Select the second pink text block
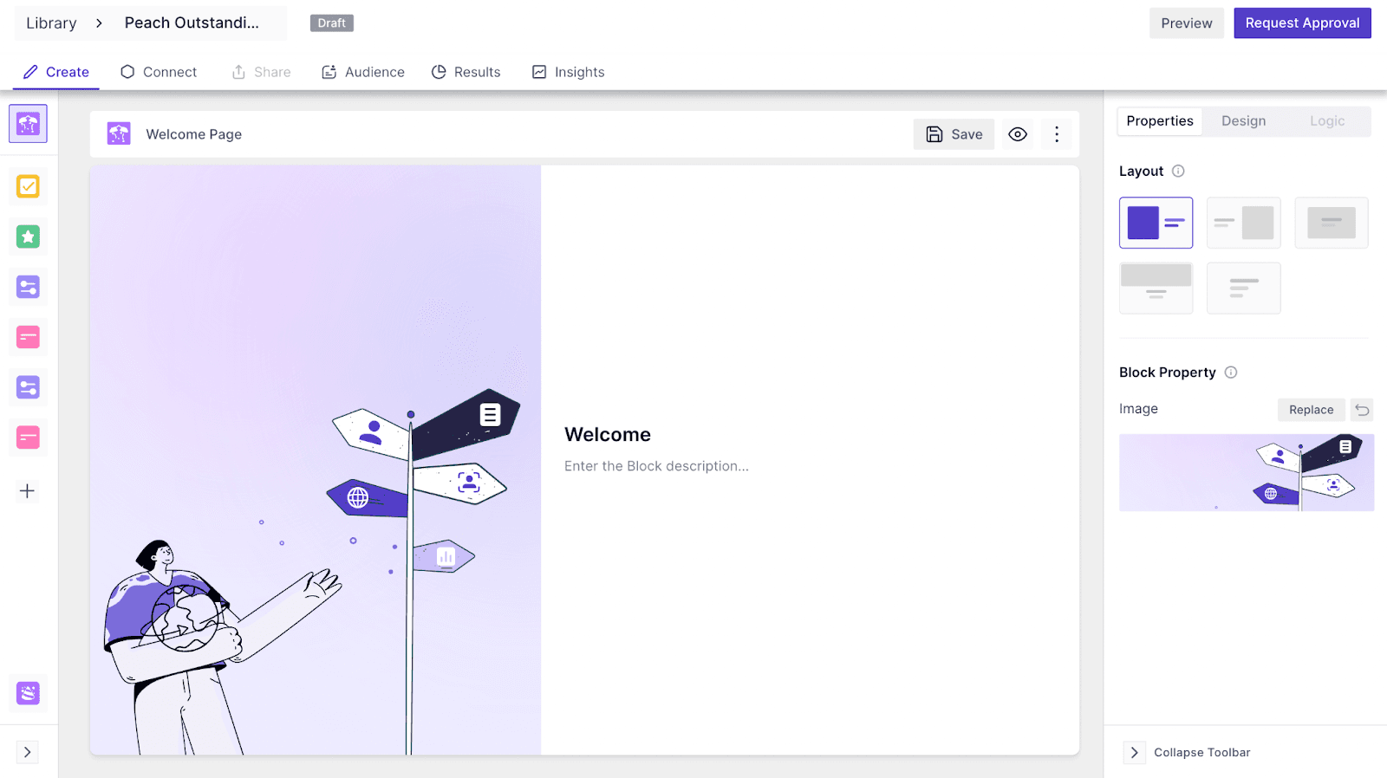 (x=28, y=438)
